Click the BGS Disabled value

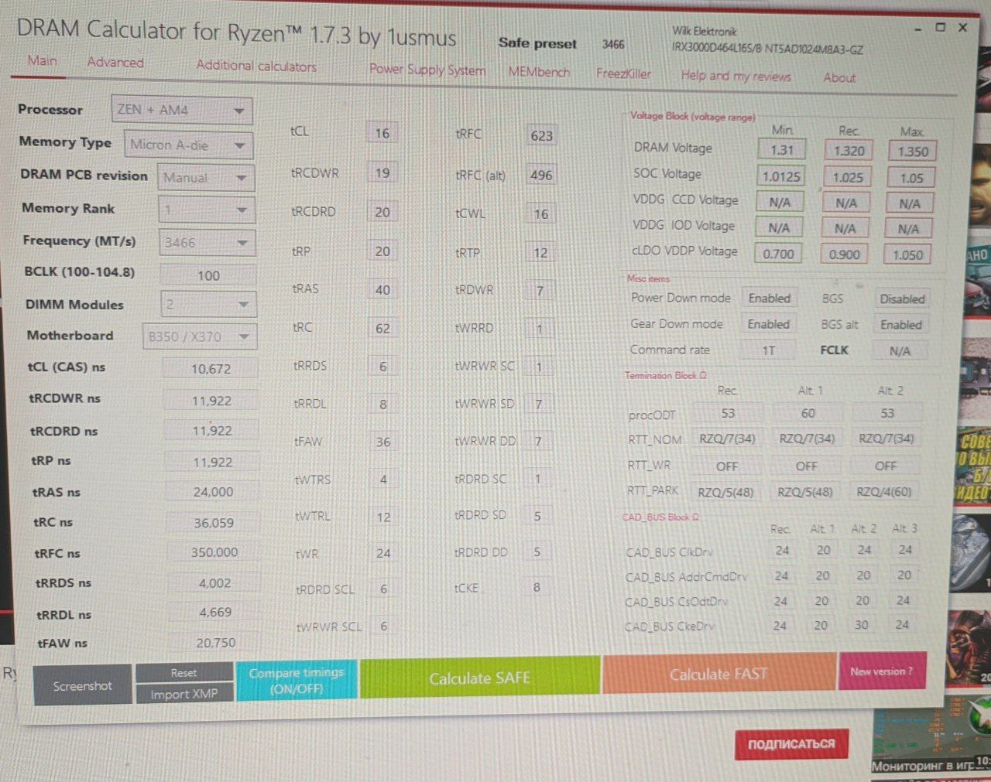(x=902, y=299)
